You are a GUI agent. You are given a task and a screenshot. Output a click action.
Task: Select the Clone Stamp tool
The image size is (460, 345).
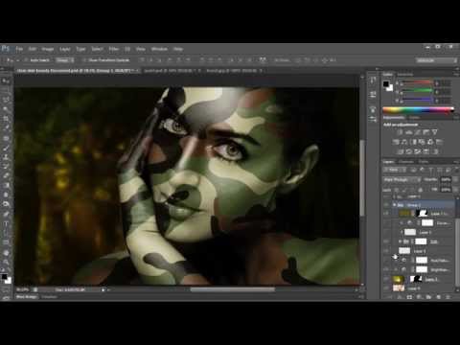coord(6,157)
